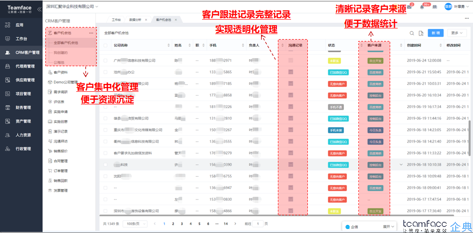Screen dimensions: 473x233
Task: Click the next page arrow
Action: 235,224
